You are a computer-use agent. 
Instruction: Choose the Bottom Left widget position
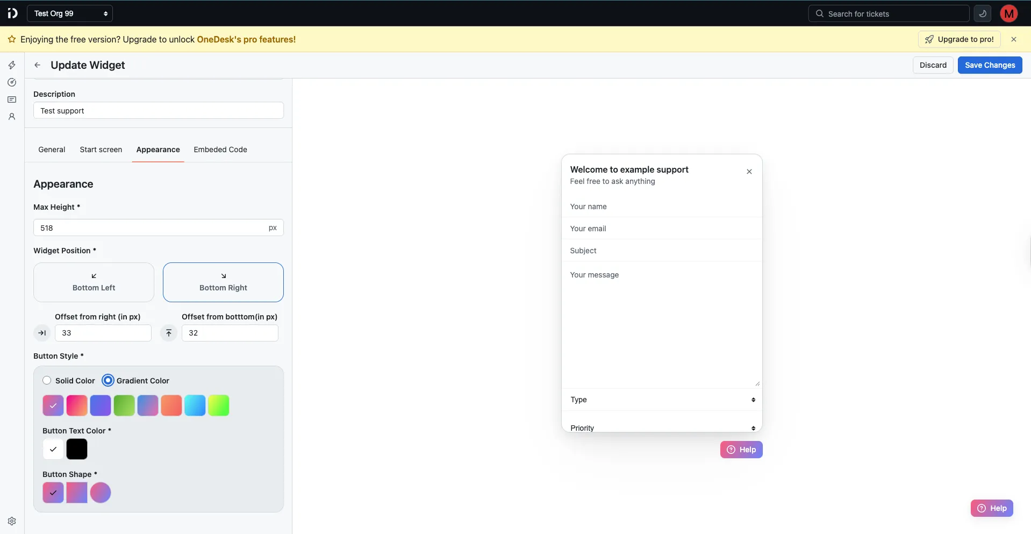click(93, 282)
